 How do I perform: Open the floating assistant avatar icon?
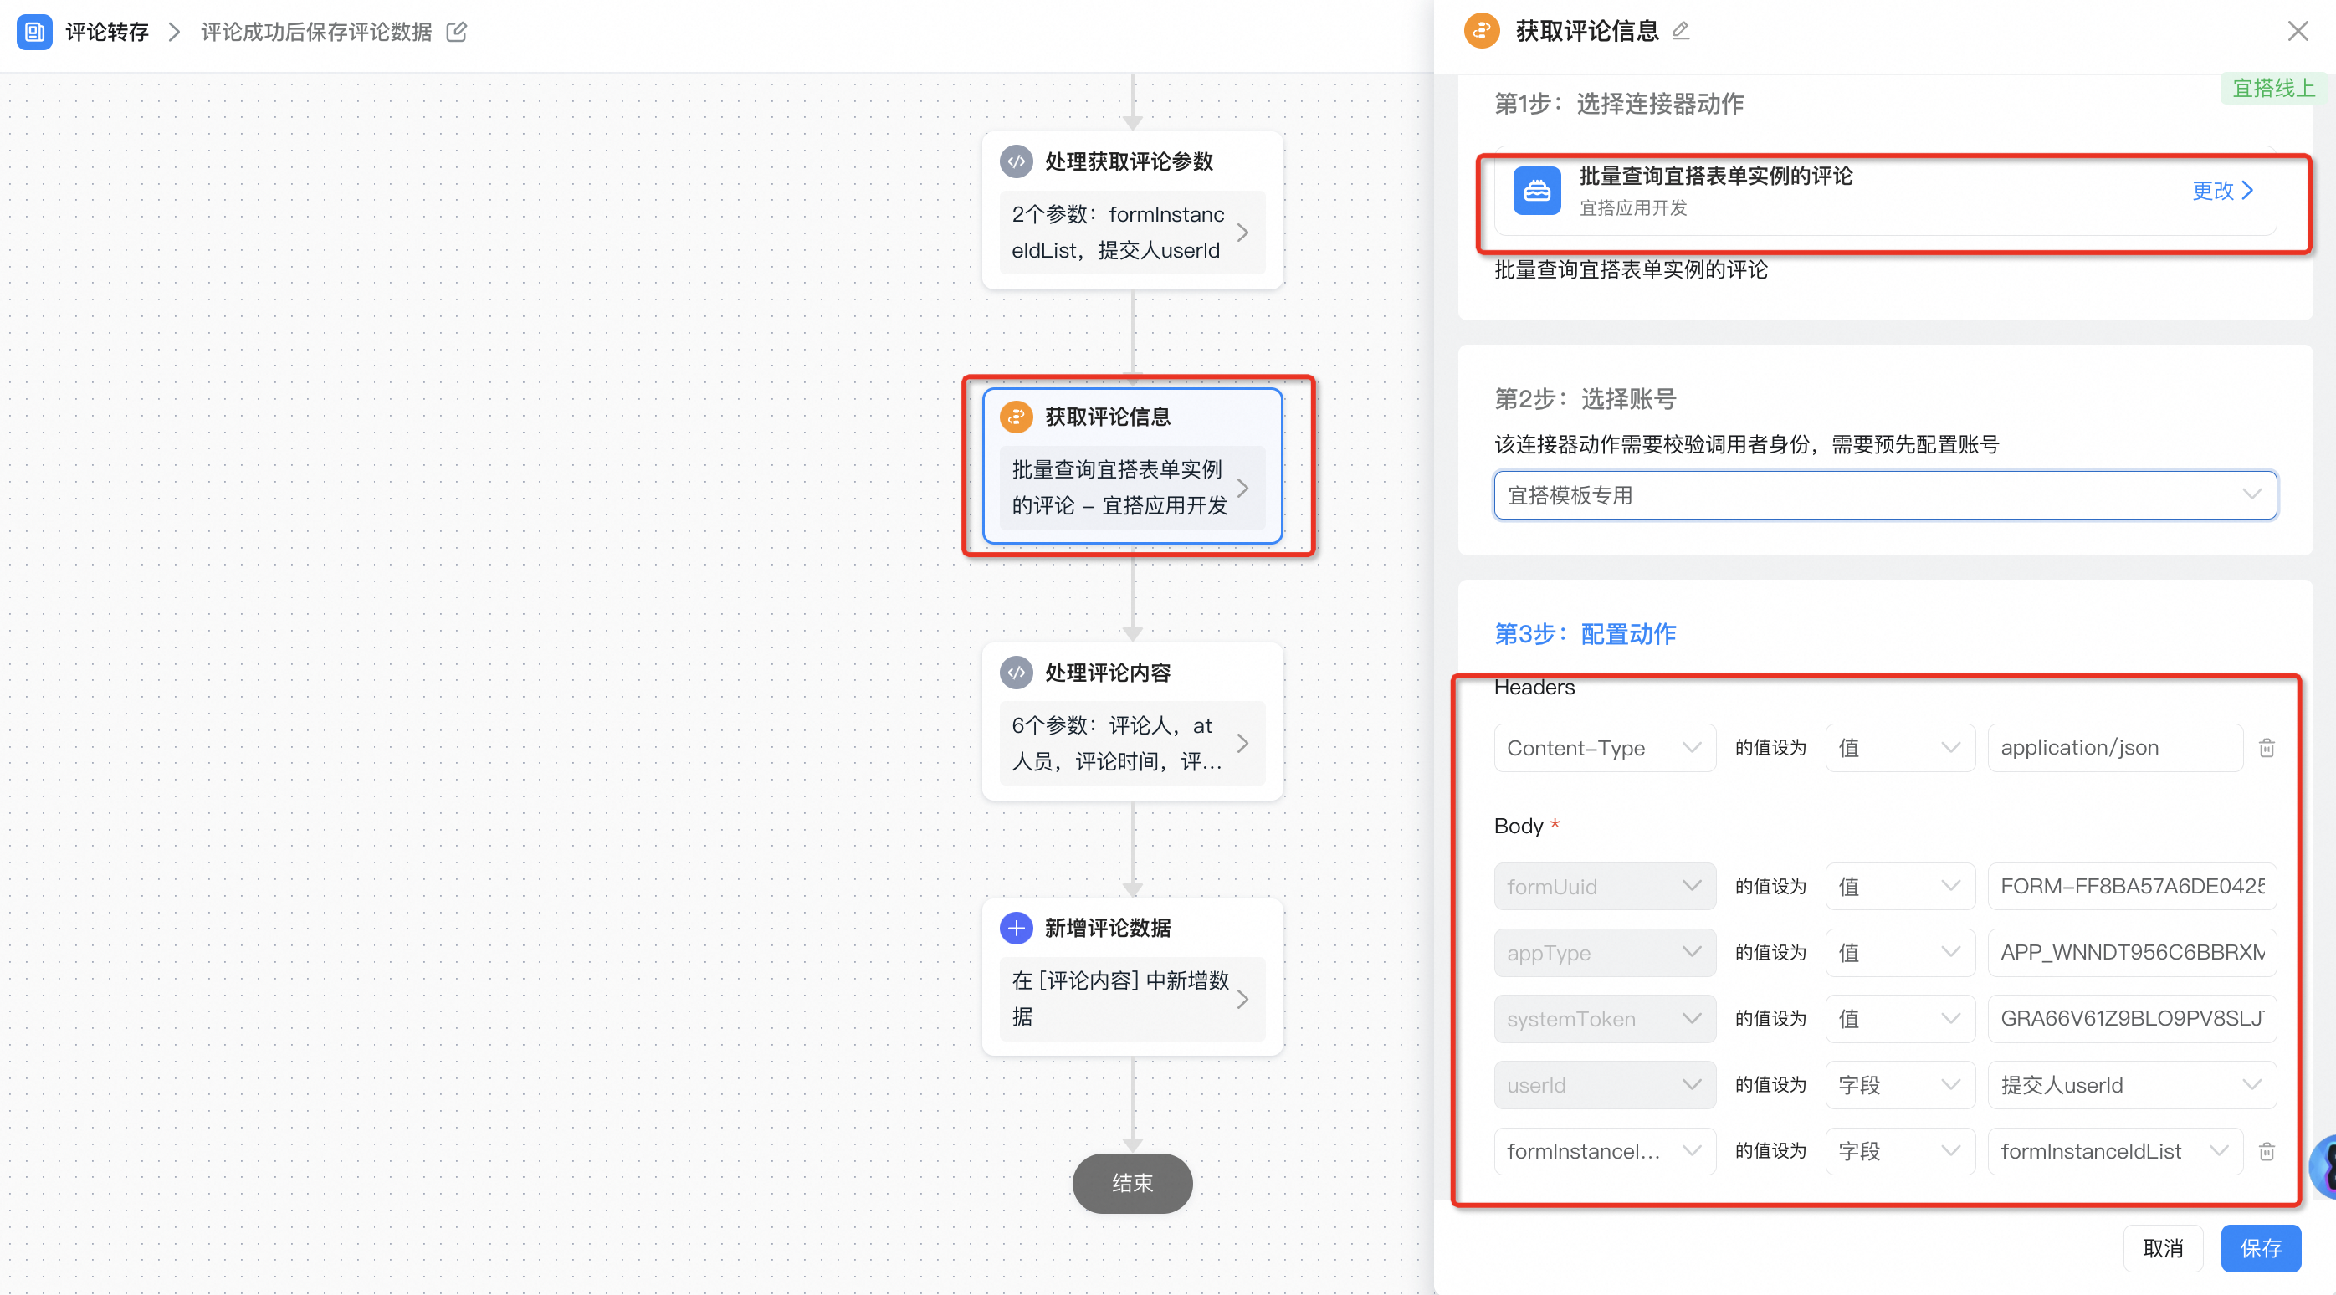tap(2323, 1167)
